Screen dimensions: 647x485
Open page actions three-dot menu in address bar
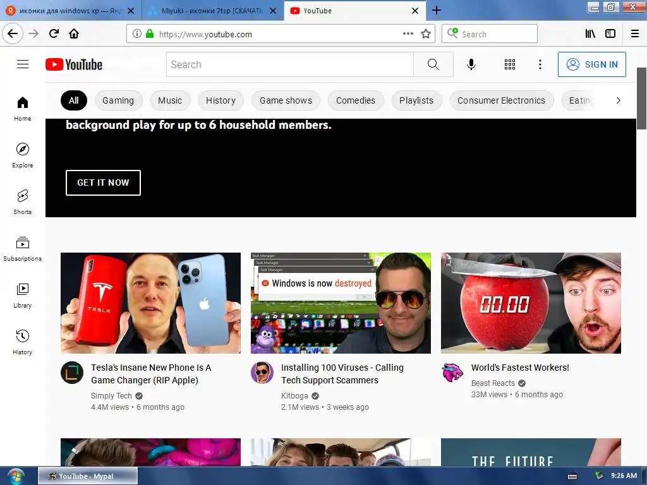(408, 33)
